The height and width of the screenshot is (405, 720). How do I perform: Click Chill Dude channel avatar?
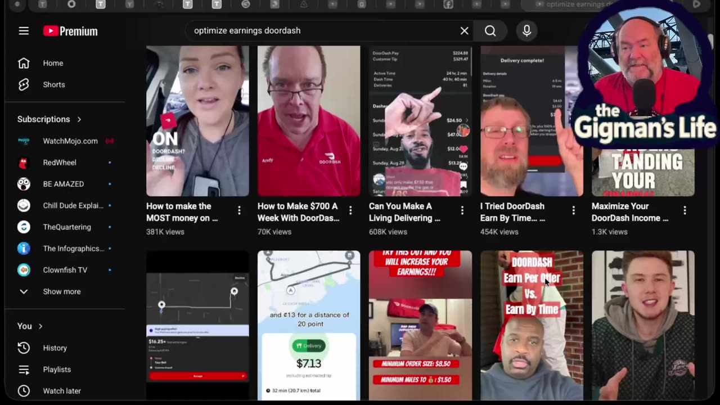tap(24, 205)
